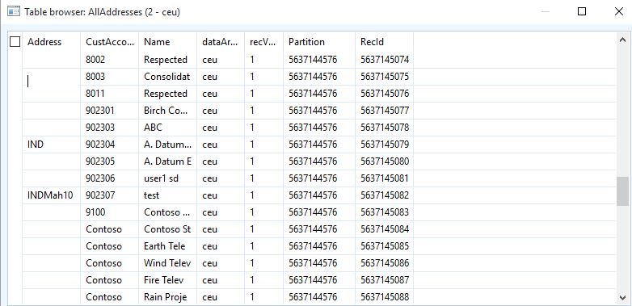The image size is (632, 306).
Task: Click the Birch Co... name cell
Action: [167, 111]
